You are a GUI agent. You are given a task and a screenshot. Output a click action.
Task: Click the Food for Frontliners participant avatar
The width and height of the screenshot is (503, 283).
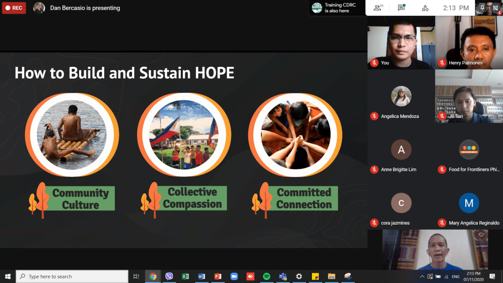[x=469, y=150]
